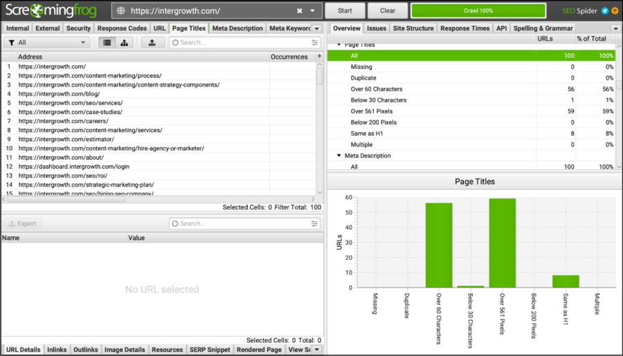Screen dimensions: 623x356
Task: Select the https://intergrowth.com/seo/roi/ row
Action: click(159, 176)
